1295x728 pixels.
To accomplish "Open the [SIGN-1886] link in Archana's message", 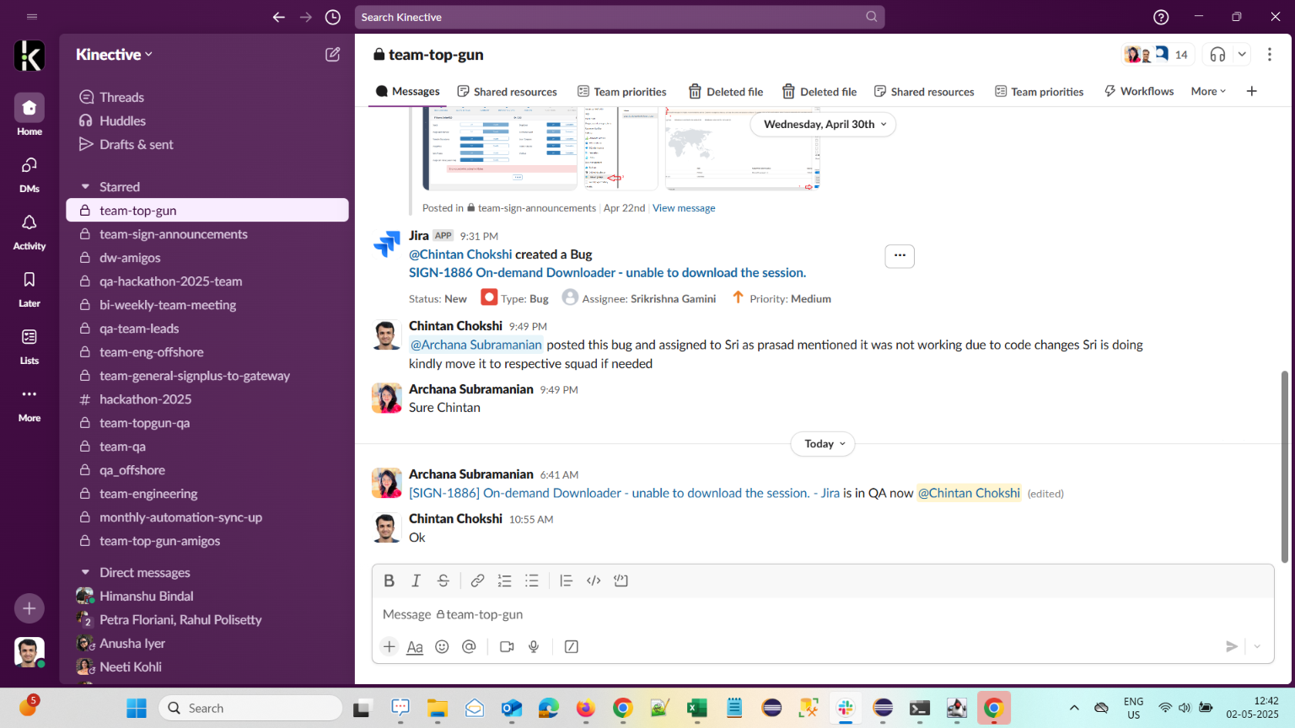I will [x=624, y=494].
